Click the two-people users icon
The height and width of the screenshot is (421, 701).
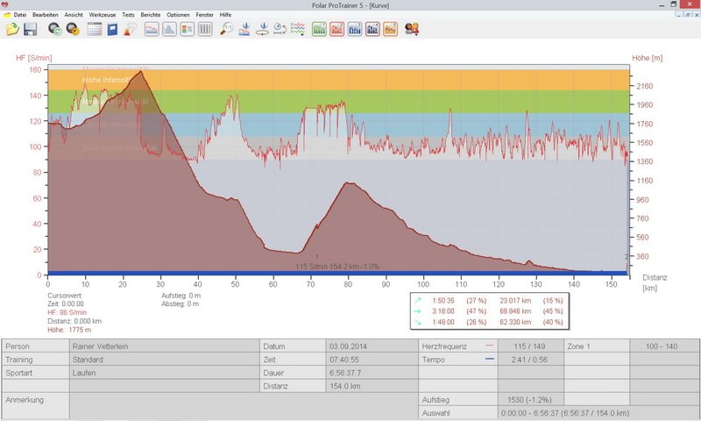click(412, 29)
